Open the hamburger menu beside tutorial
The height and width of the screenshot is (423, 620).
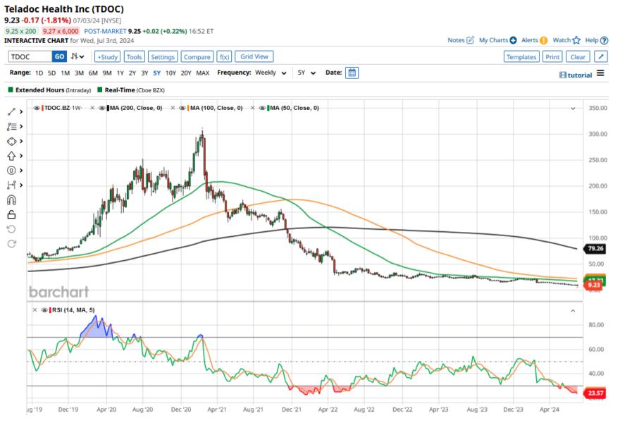tap(600, 73)
